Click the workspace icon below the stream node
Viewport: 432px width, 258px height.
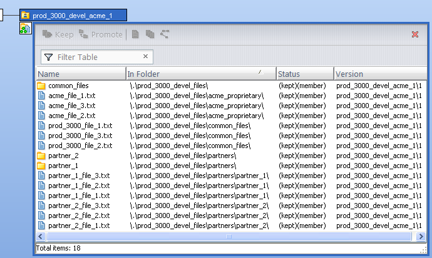[26, 29]
